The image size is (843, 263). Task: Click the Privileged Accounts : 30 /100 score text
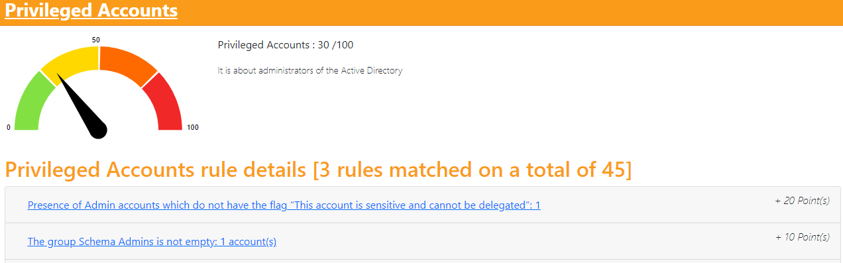click(x=286, y=45)
